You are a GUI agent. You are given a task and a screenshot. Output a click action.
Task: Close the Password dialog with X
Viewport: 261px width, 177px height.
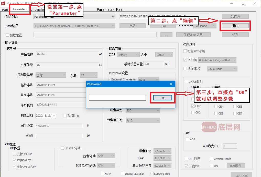coord(171,84)
